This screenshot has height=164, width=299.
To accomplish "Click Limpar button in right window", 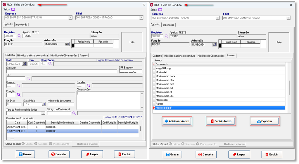I will point(239,154).
